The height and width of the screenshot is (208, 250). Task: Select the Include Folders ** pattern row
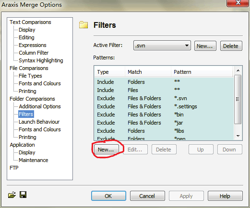[x=164, y=82]
